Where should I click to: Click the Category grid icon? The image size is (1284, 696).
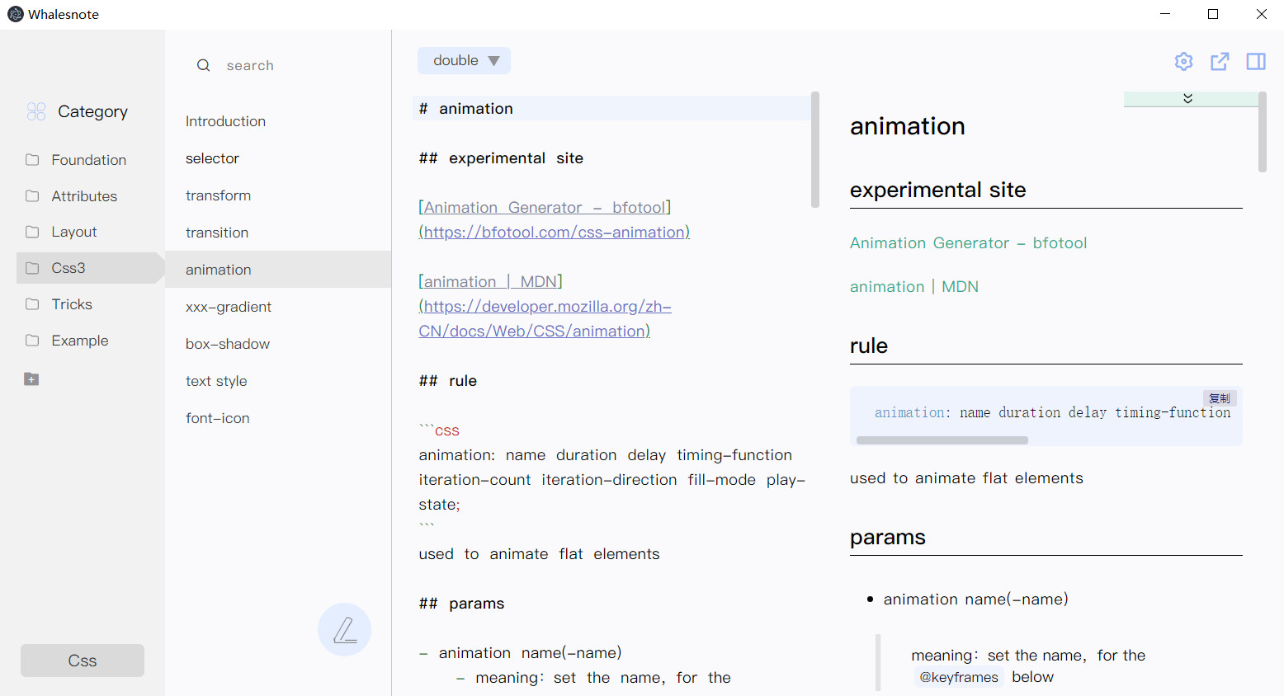(x=36, y=111)
